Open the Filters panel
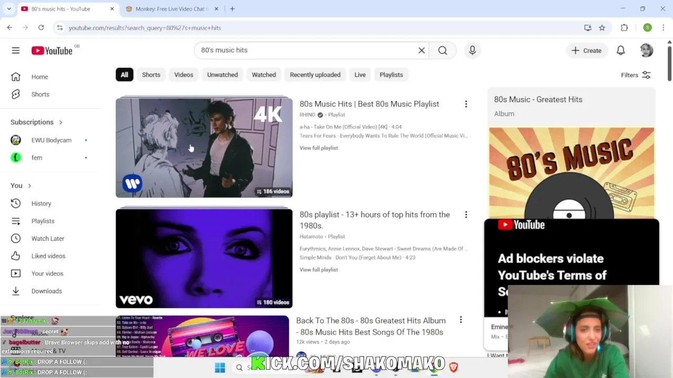 click(x=636, y=75)
